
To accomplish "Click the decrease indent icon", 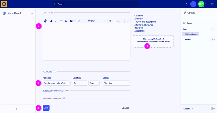I will [x=119, y=21].
